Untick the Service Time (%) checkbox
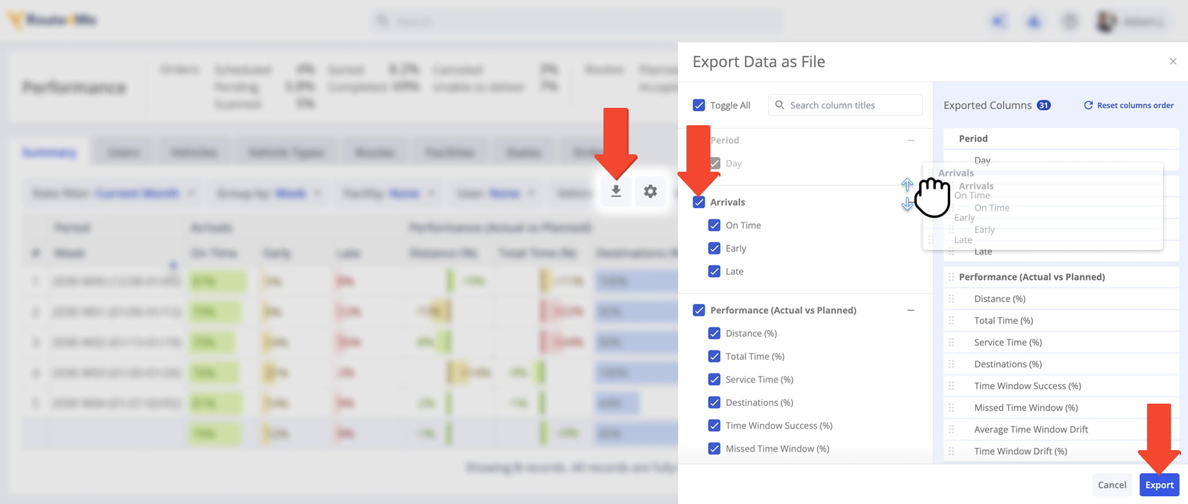 click(x=715, y=379)
